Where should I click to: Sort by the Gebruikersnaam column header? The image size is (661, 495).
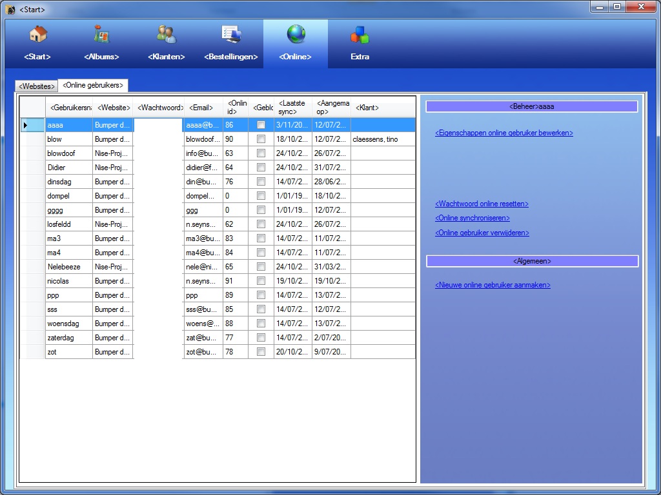[69, 108]
